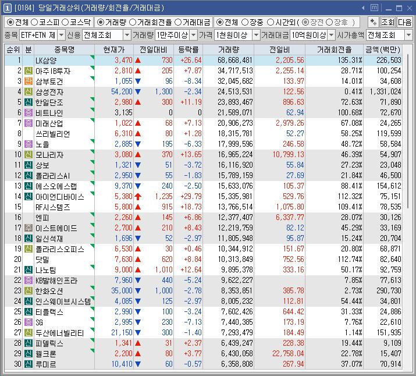Select the 두산에너빌리티 stock name
This screenshot has height=376, width=416.
[60, 333]
